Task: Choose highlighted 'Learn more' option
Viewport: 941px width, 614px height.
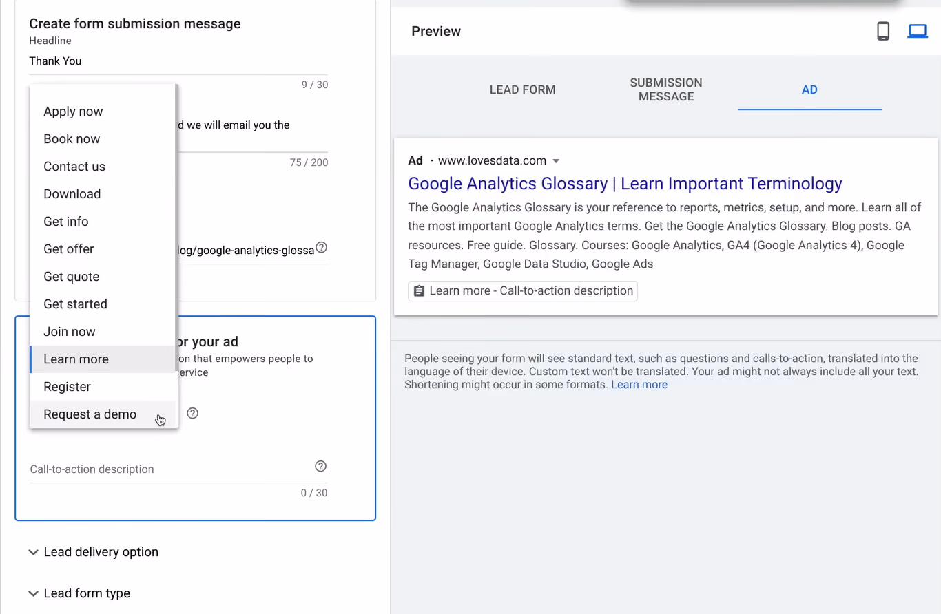Action: pyautogui.click(x=103, y=359)
